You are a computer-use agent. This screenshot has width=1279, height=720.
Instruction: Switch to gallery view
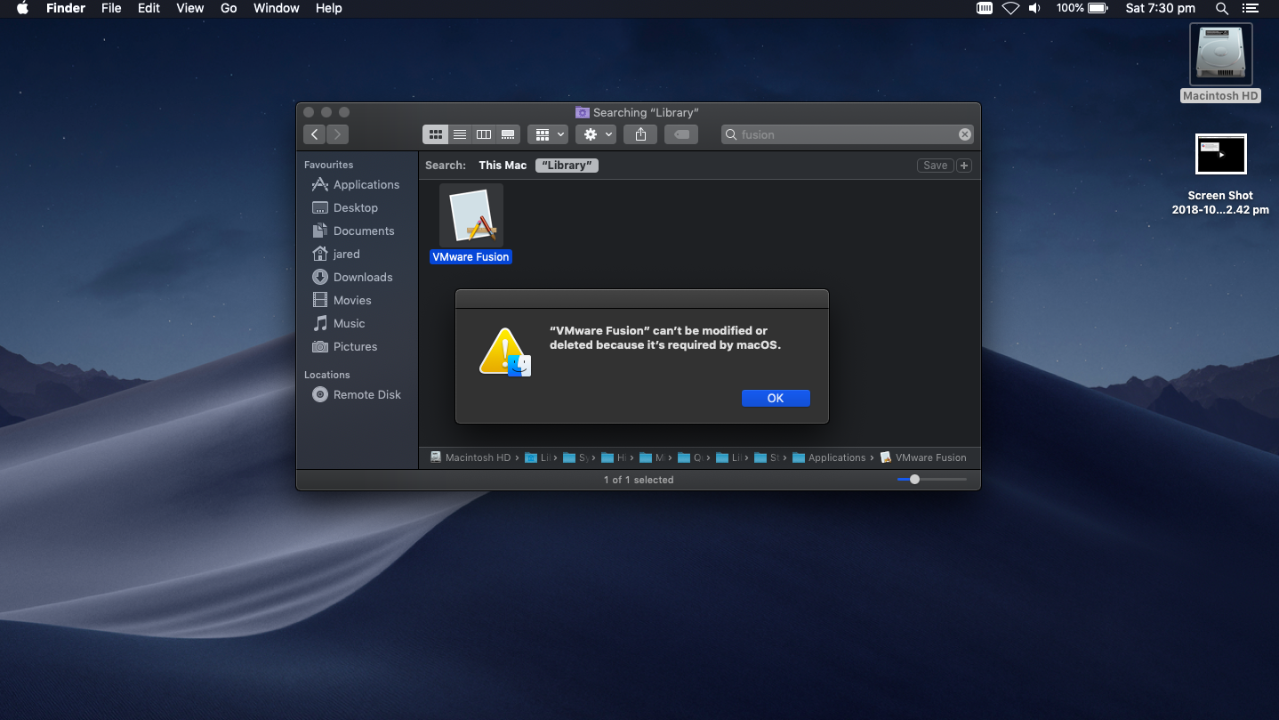pyautogui.click(x=508, y=134)
